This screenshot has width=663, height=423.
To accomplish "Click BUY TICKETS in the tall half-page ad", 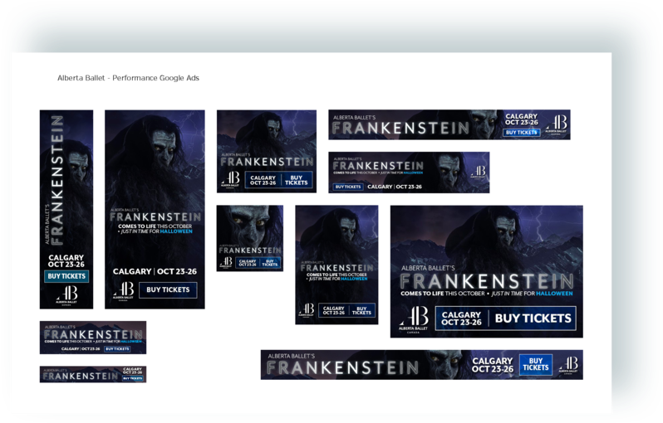I will pos(168,289).
